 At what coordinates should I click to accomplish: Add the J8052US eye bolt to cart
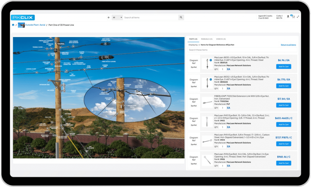[283, 86]
